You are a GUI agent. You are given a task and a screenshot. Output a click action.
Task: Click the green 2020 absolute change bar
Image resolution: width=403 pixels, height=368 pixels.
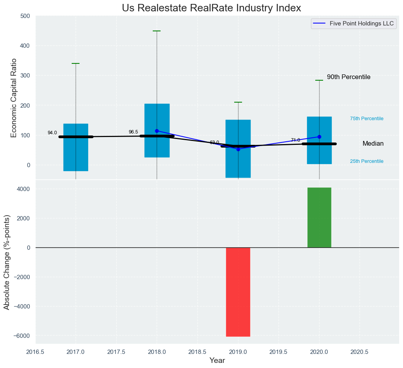click(319, 217)
